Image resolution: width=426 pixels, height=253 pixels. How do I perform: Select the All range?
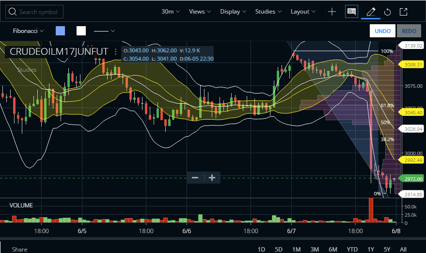[403, 250]
